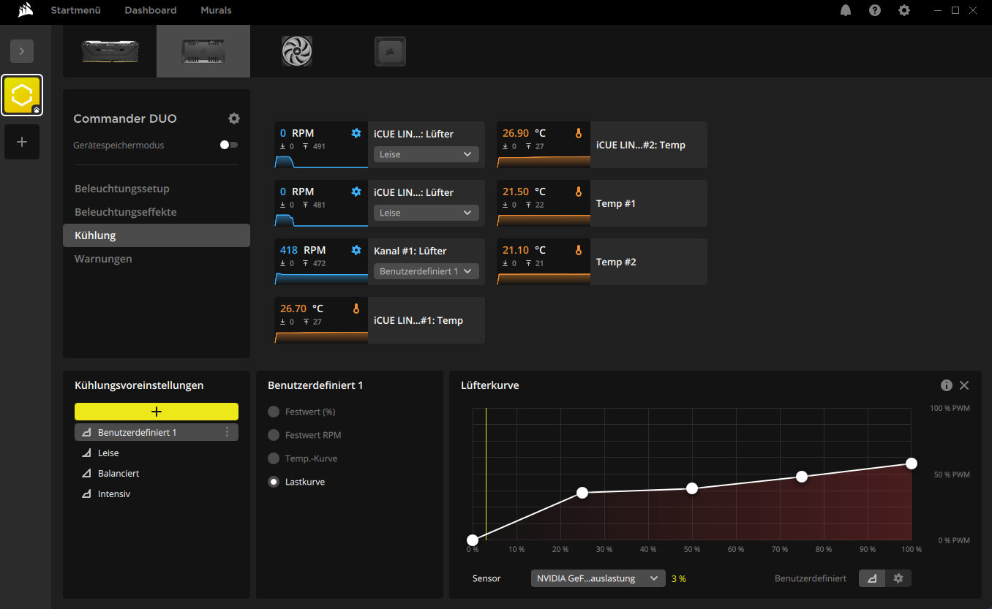Screen dimensions: 992x609
Task: Switch to the Beleuchtungseffekte section
Action: click(x=126, y=212)
